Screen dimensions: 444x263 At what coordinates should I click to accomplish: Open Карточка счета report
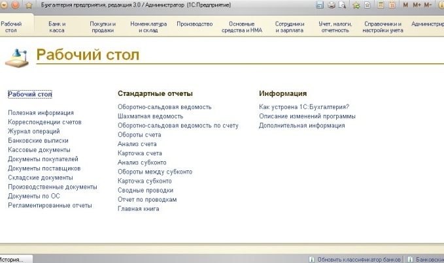(140, 153)
